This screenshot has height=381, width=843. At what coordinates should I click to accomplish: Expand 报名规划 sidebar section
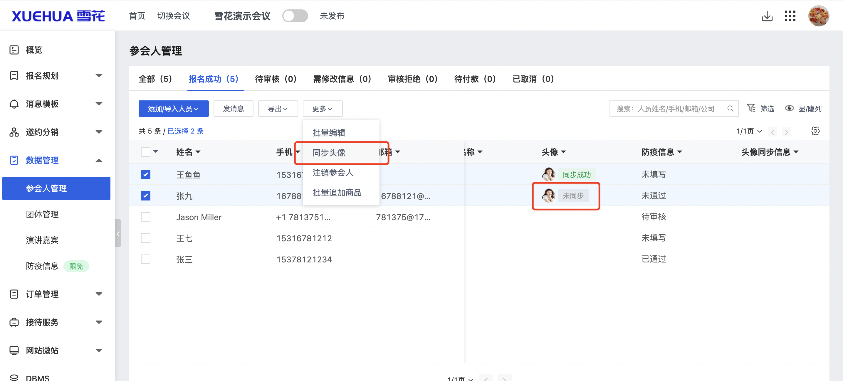pos(99,75)
